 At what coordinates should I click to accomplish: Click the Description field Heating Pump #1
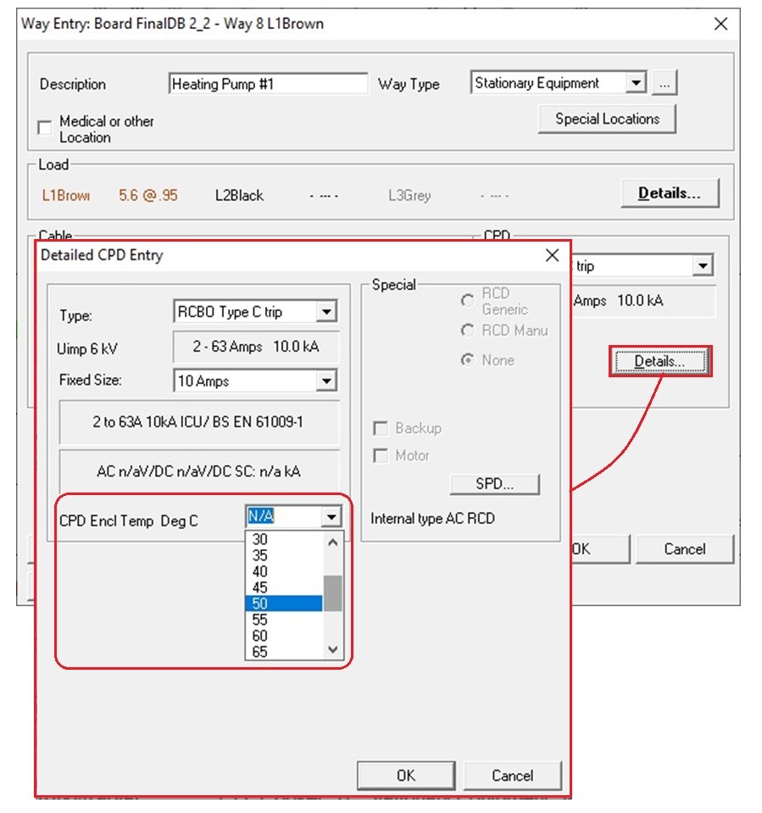pos(269,83)
